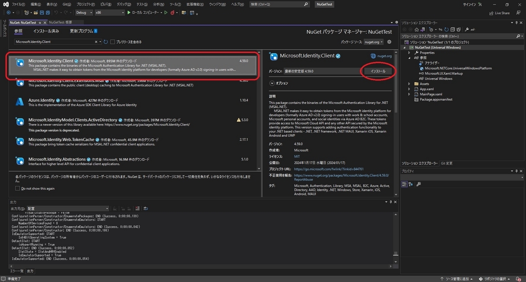This screenshot has height=282, width=526.
Task: Expand the Assets folder node
Action: tap(409, 84)
